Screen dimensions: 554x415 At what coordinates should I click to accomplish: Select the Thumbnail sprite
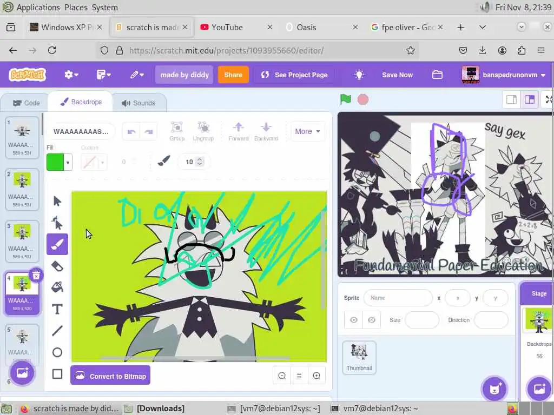click(359, 358)
